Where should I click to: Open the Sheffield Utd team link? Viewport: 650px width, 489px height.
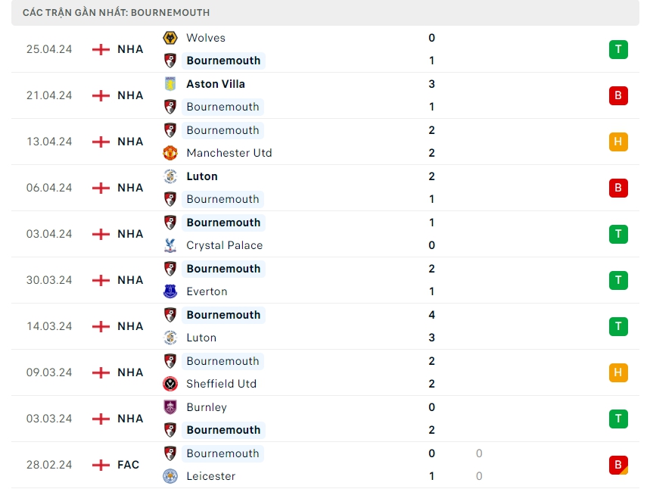(221, 384)
